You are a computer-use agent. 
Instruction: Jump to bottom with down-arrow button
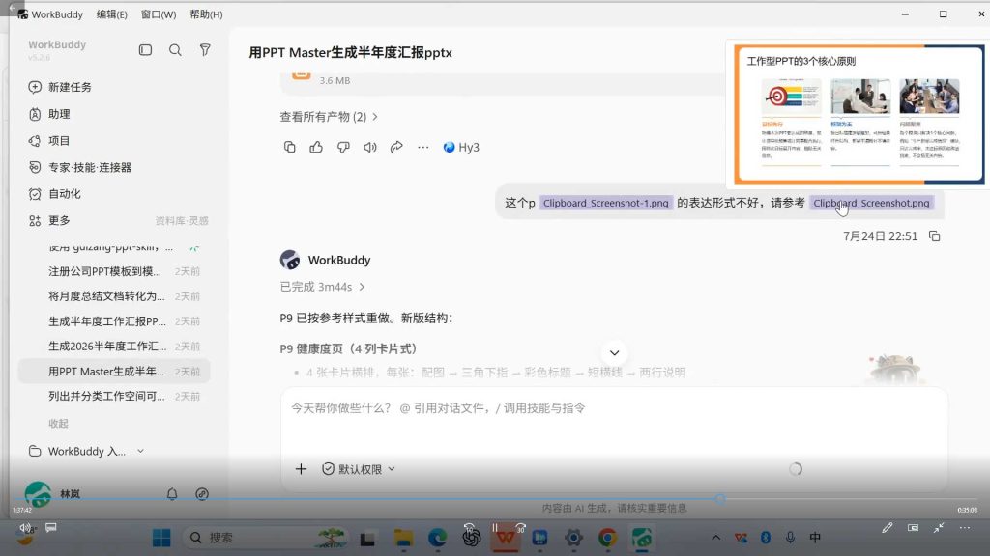point(614,353)
